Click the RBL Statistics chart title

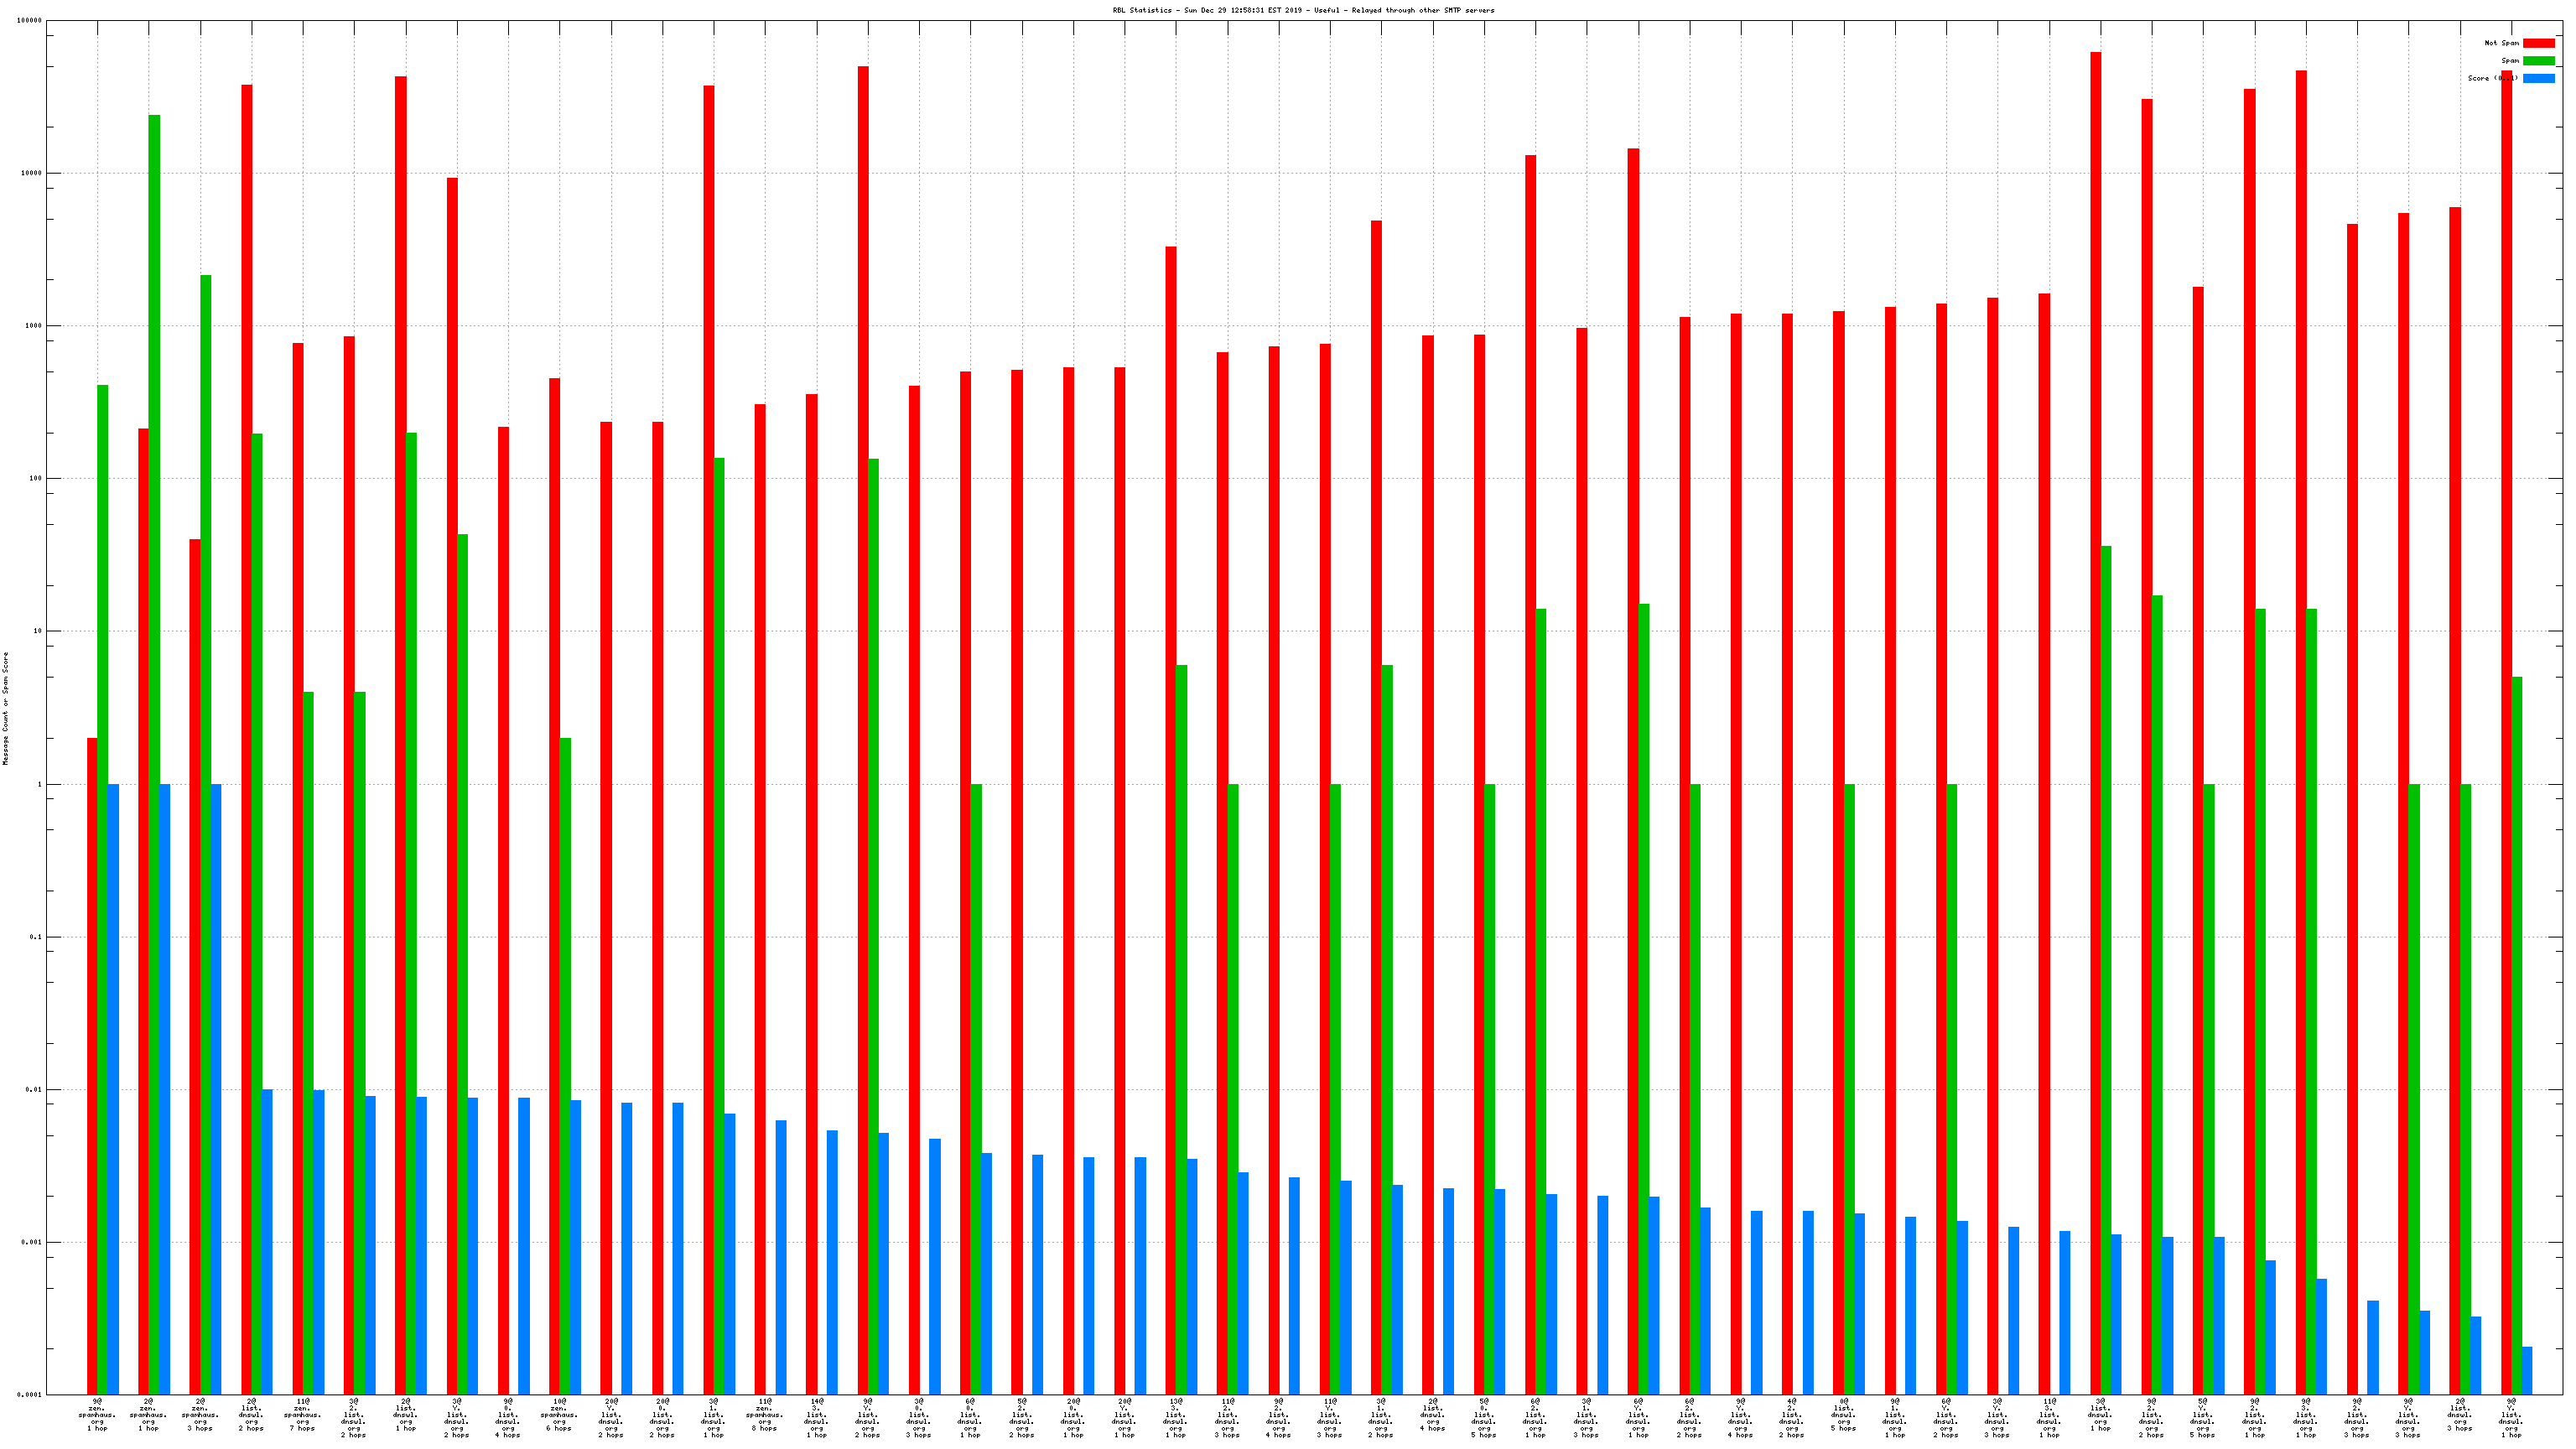pyautogui.click(x=1303, y=10)
